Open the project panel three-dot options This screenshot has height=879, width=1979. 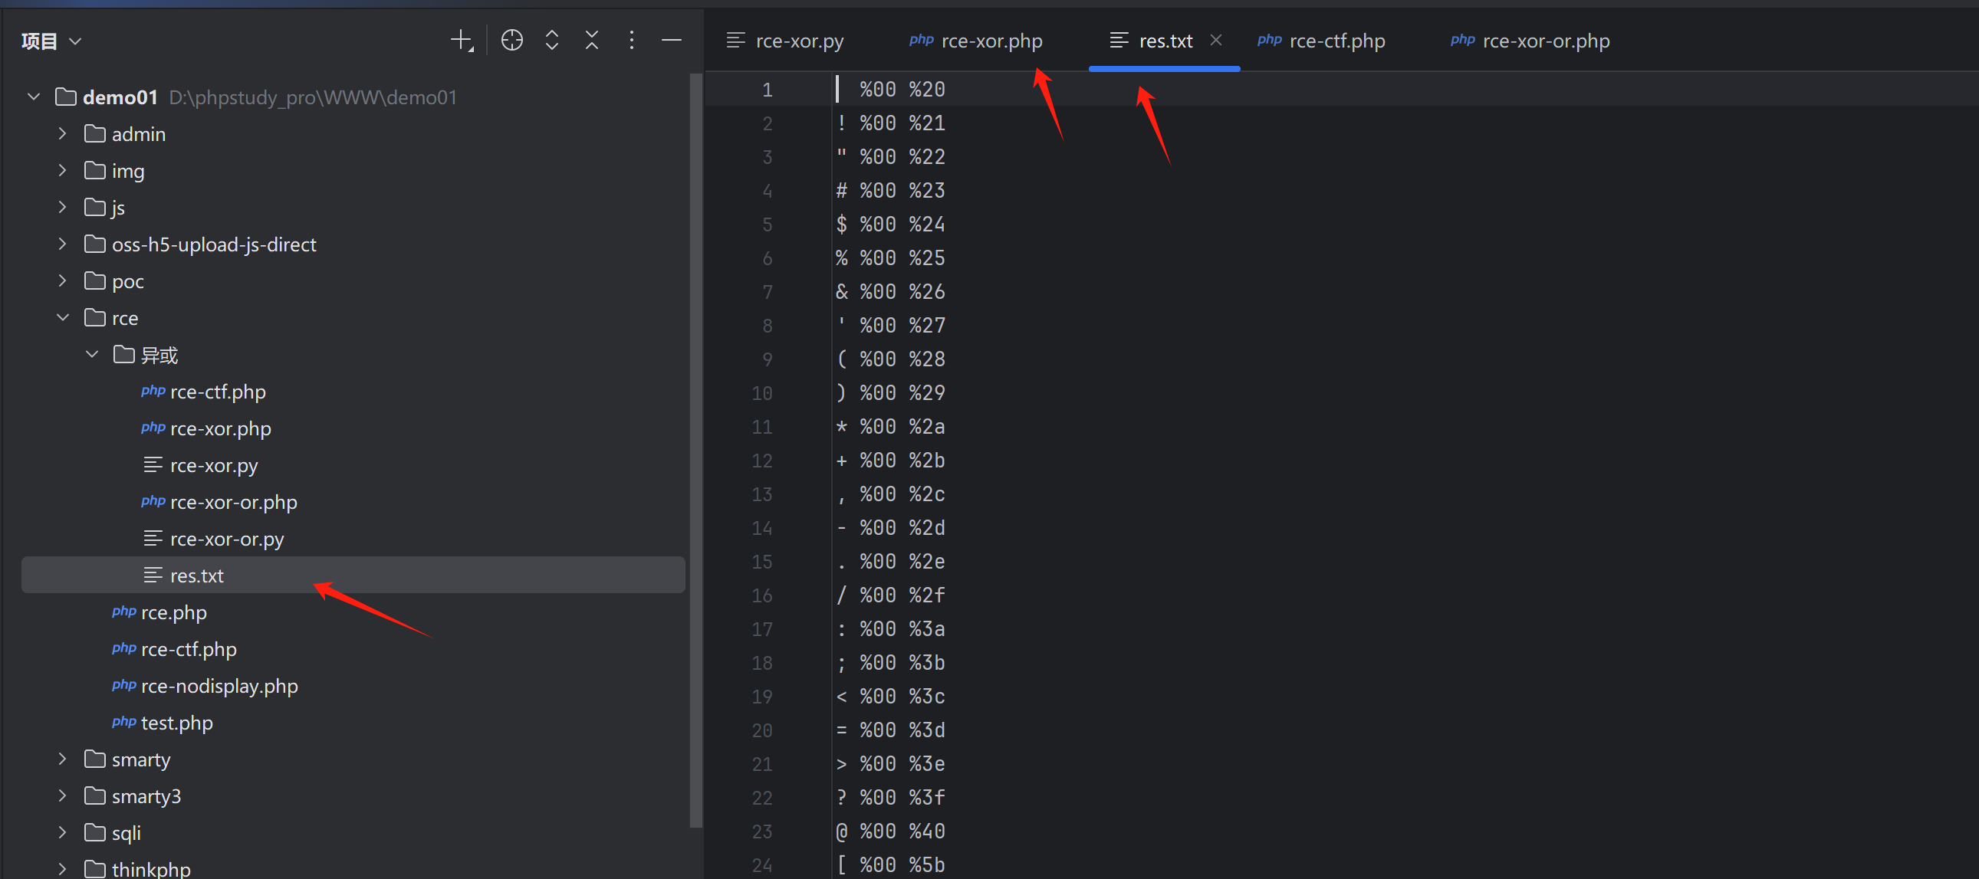(x=632, y=40)
